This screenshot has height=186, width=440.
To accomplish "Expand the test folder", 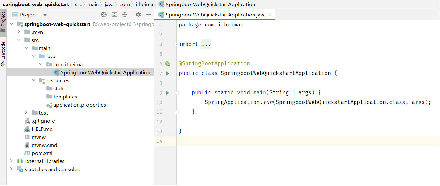I will pos(26,113).
